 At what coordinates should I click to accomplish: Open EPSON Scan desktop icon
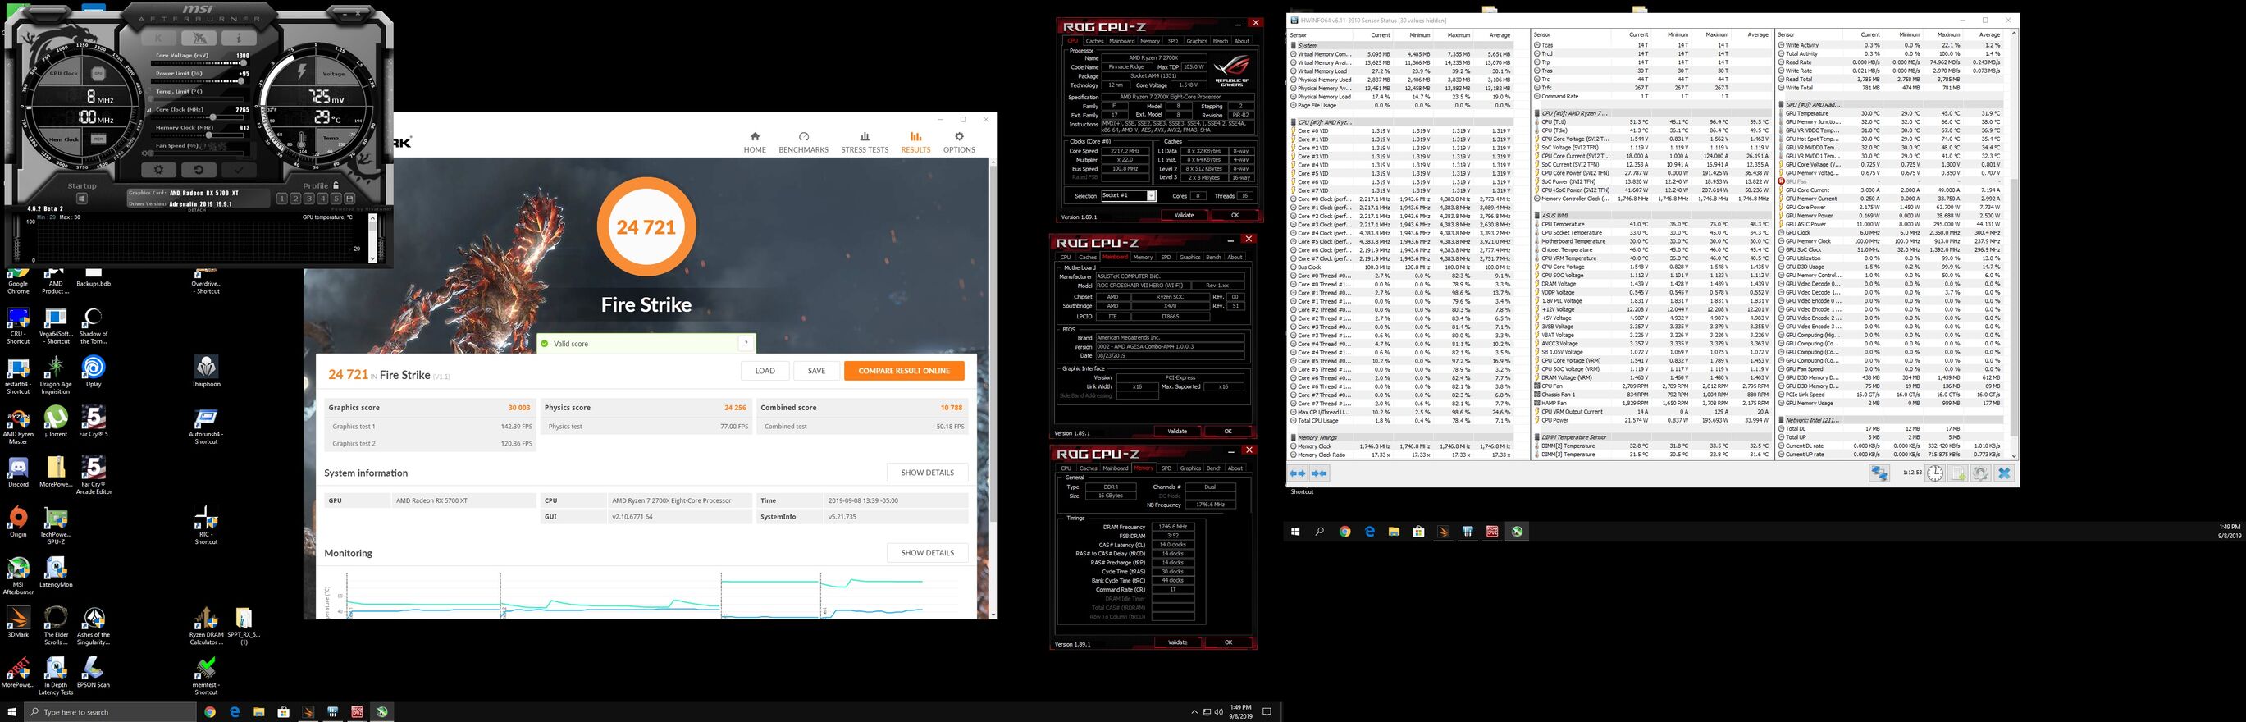(94, 672)
